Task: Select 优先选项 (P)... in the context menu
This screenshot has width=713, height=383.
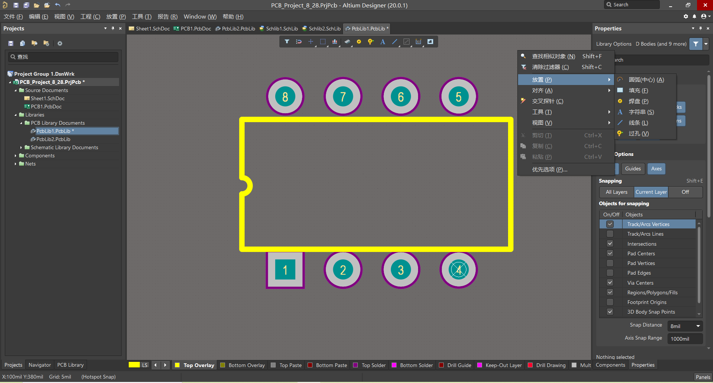Action: pos(566,169)
